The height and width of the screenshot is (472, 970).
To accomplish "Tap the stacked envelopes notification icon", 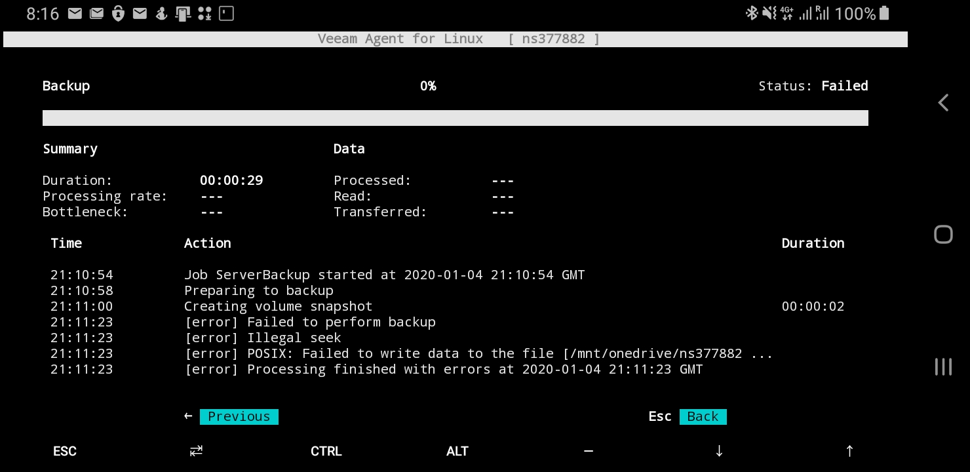I will point(96,13).
